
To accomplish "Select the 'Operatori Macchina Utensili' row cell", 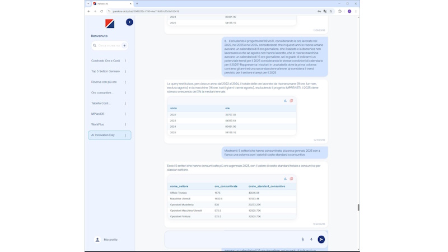I will click(x=186, y=211).
